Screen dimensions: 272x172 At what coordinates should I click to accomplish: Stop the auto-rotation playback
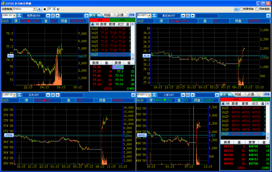click(45, 9)
